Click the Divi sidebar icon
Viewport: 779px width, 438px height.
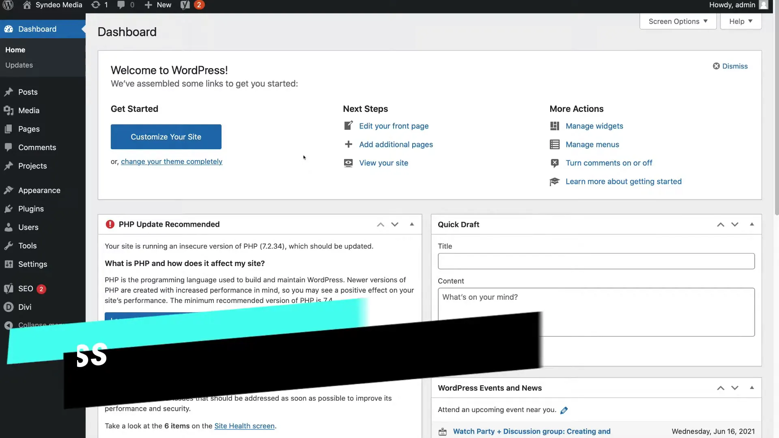[9, 307]
